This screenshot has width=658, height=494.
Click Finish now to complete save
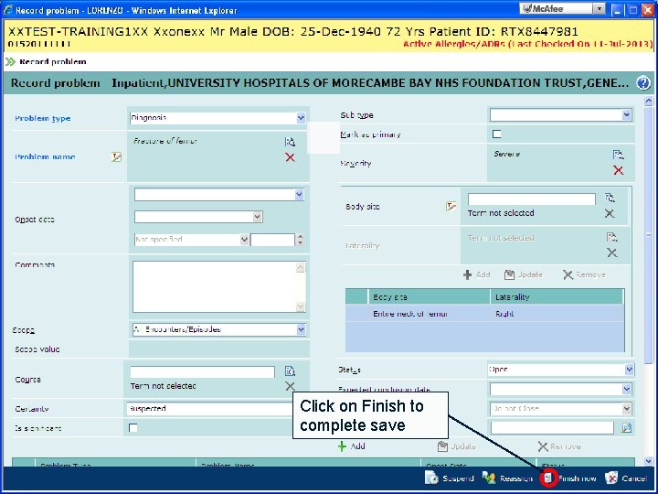pos(577,478)
